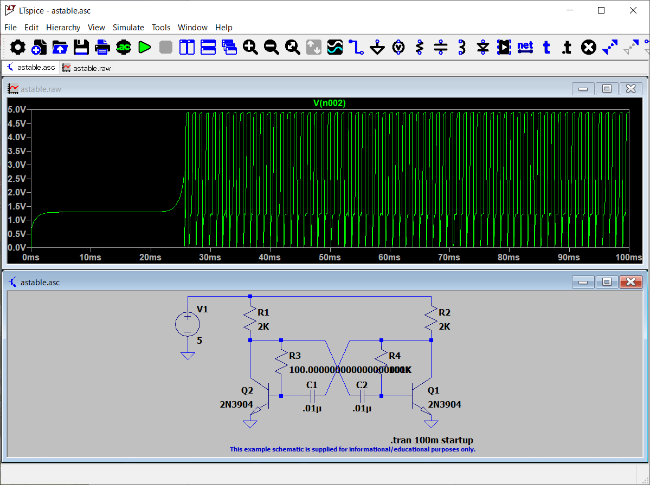The height and width of the screenshot is (485, 650).
Task: Choose the Place Resistor tool
Action: point(420,48)
